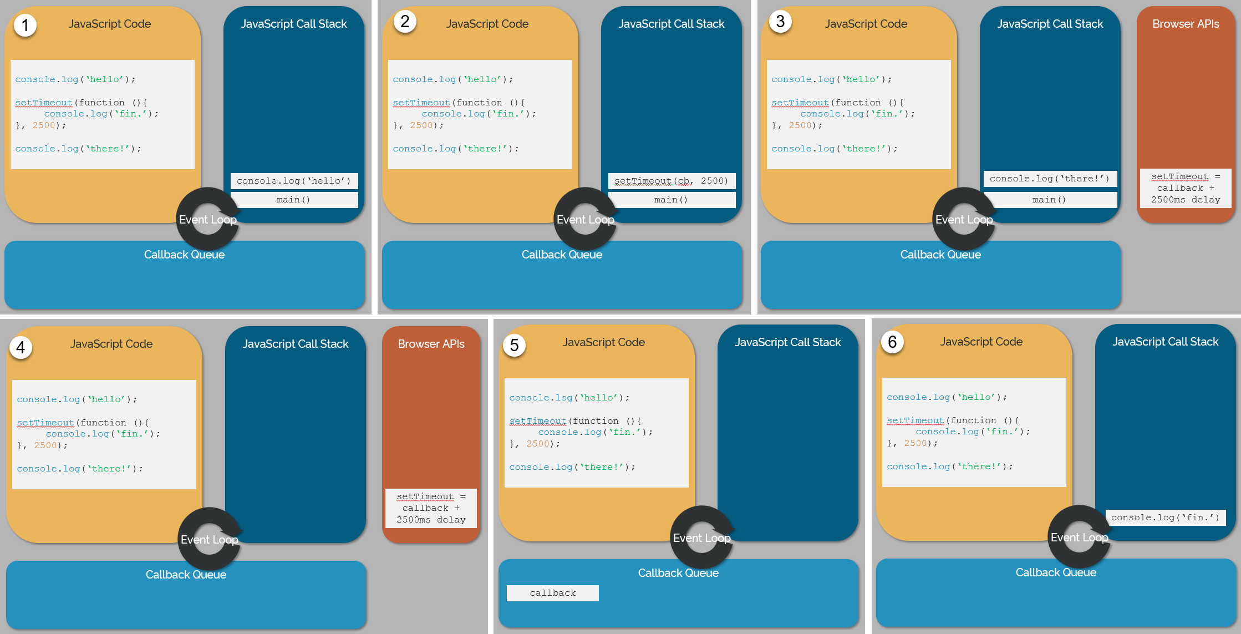Screen dimensions: 1241x634
Task: Click the console.log('hello'); code line in panel 5
Action: 569,398
